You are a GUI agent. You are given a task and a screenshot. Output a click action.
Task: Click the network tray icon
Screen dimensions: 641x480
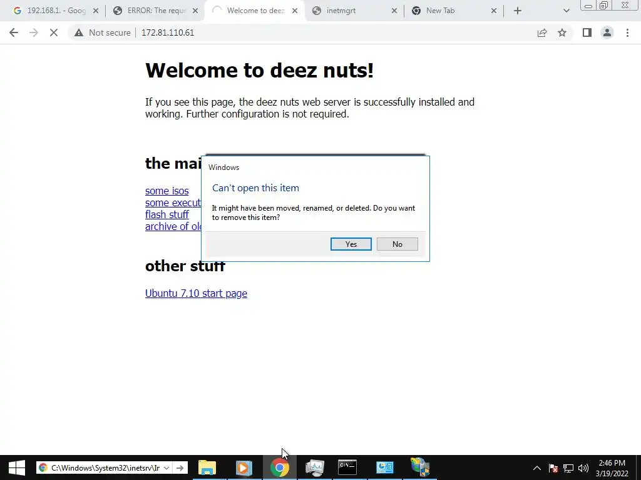click(x=568, y=468)
